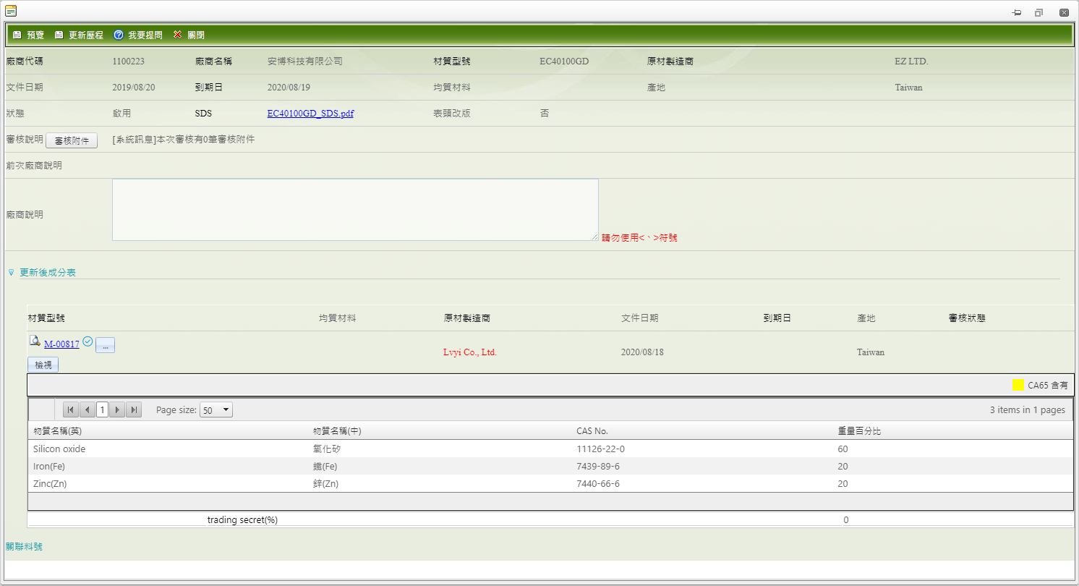The width and height of the screenshot is (1079, 586).
Task: Click the 3 items in 1 pages text
Action: (1027, 410)
